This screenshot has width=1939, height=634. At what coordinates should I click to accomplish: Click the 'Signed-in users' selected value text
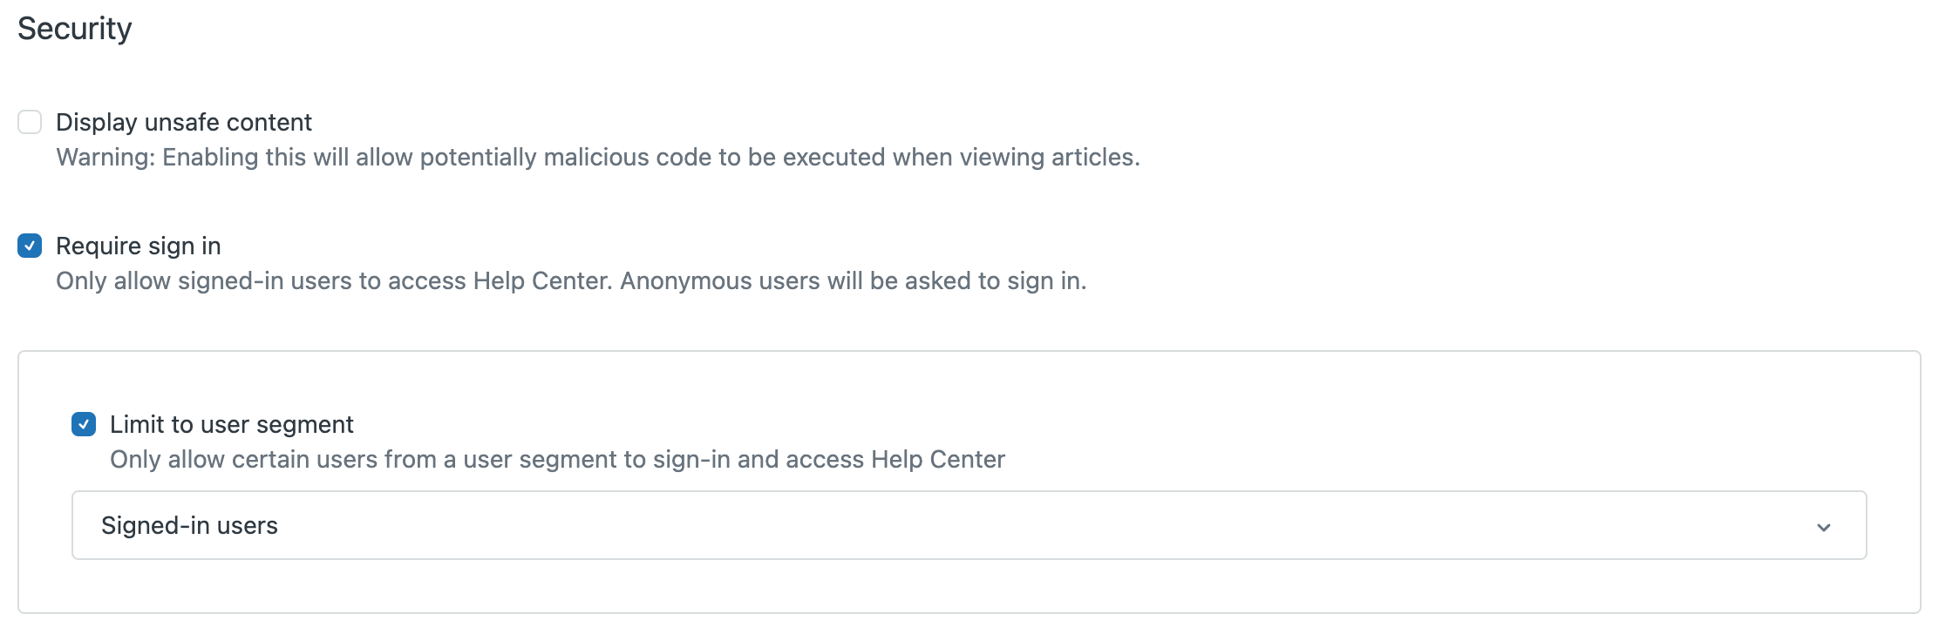click(x=189, y=525)
